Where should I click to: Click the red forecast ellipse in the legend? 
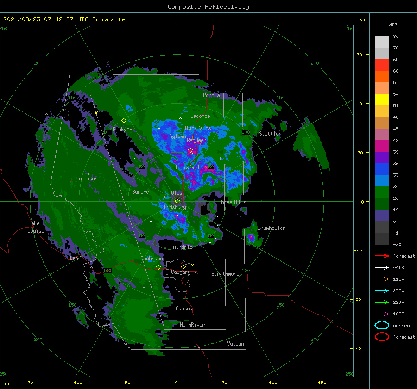[382, 337]
